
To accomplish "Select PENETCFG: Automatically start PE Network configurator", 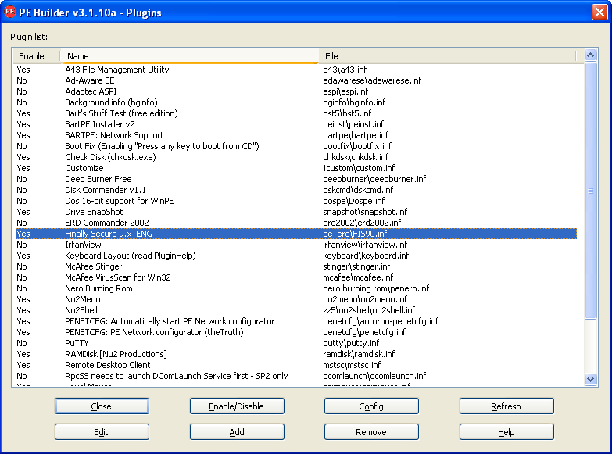I will pyautogui.click(x=296, y=321).
